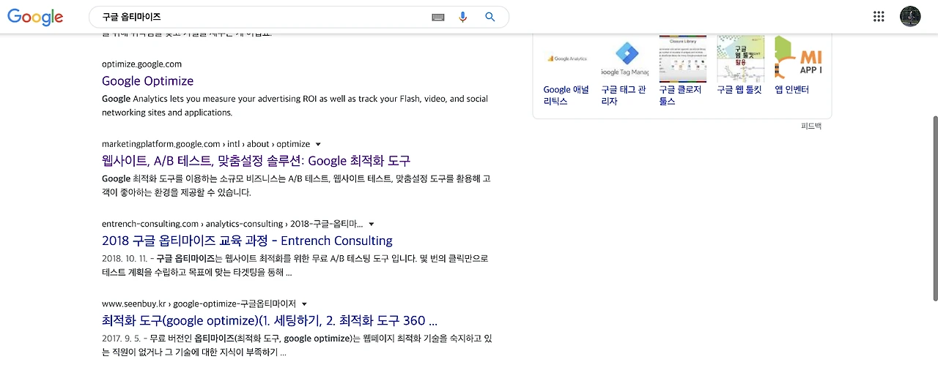Open the Google Optimize result title

click(x=147, y=80)
